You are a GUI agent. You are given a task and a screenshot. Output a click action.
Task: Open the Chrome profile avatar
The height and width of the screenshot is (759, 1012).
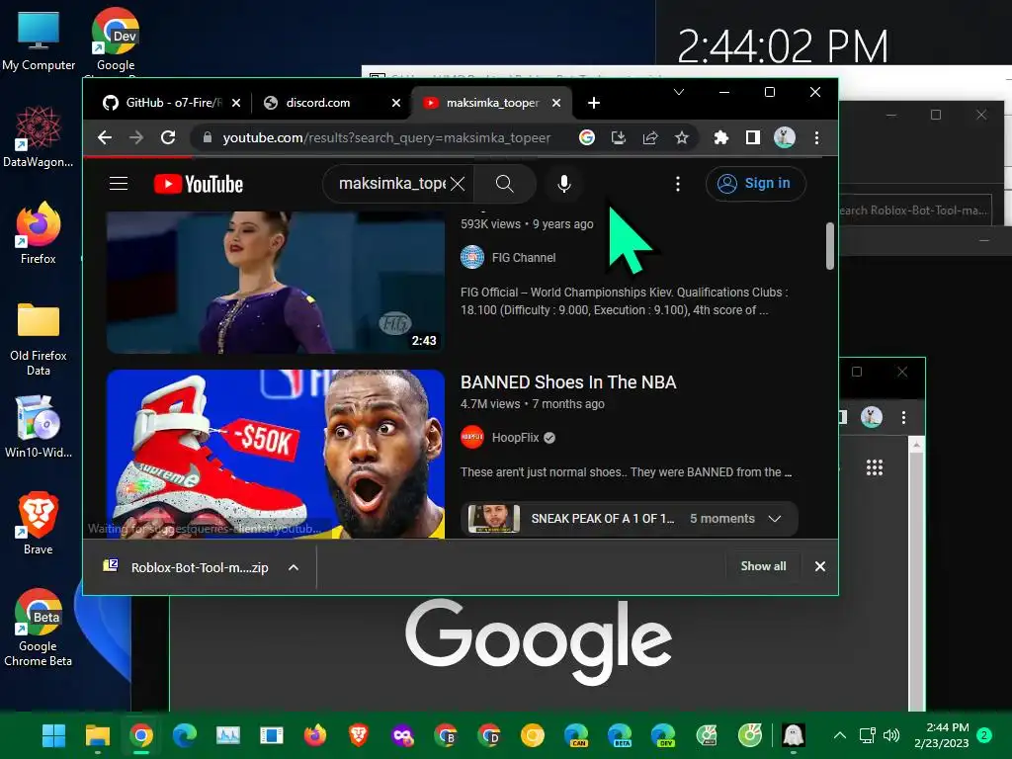click(784, 137)
